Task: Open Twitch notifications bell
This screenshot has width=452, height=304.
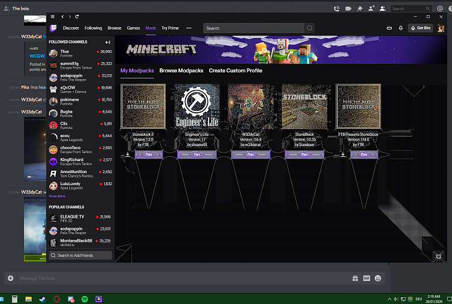Action: pyautogui.click(x=401, y=28)
